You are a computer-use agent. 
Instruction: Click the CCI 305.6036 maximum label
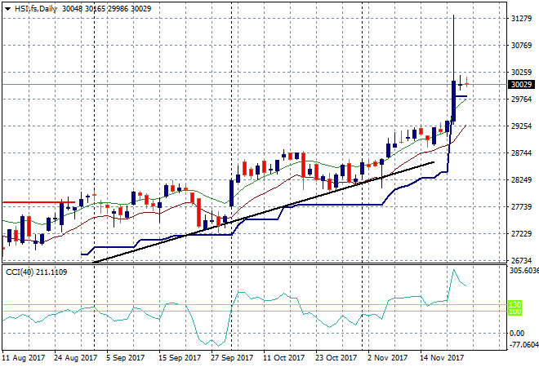523,271
